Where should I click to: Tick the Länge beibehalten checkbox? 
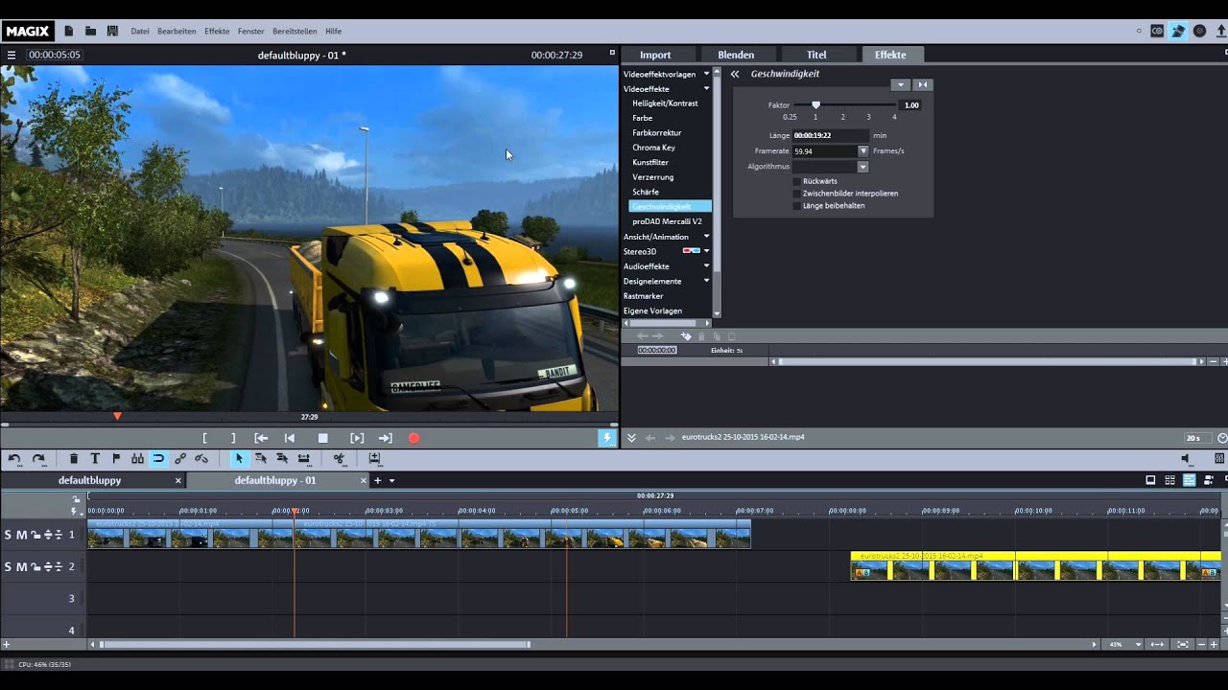point(796,206)
